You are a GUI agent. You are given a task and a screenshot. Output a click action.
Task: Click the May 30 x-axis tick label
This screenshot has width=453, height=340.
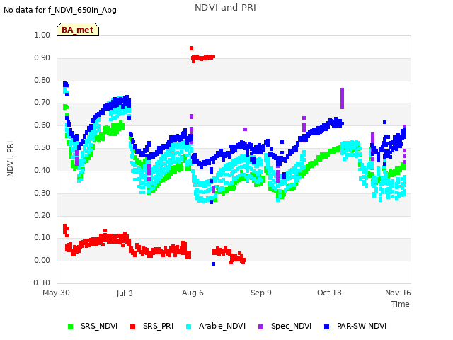pyautogui.click(x=56, y=293)
